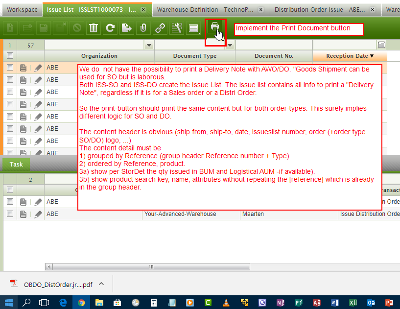This screenshot has width=400, height=309.
Task: Click the Print Document toolbar icon
Action: tap(214, 27)
